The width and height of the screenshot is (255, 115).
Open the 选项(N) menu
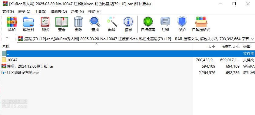point(78,11)
